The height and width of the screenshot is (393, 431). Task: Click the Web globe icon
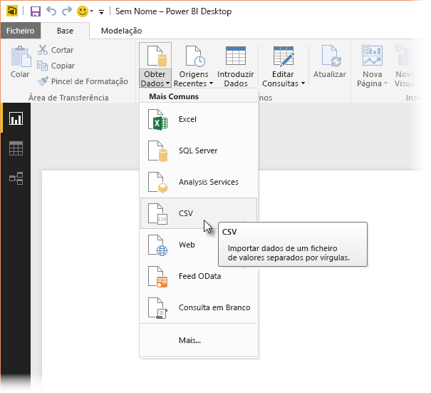[157, 245]
